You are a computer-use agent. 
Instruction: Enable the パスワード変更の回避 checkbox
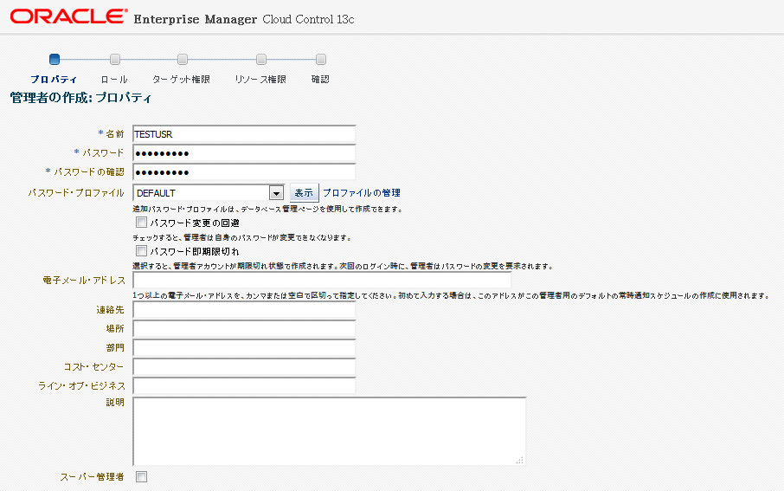click(x=142, y=223)
